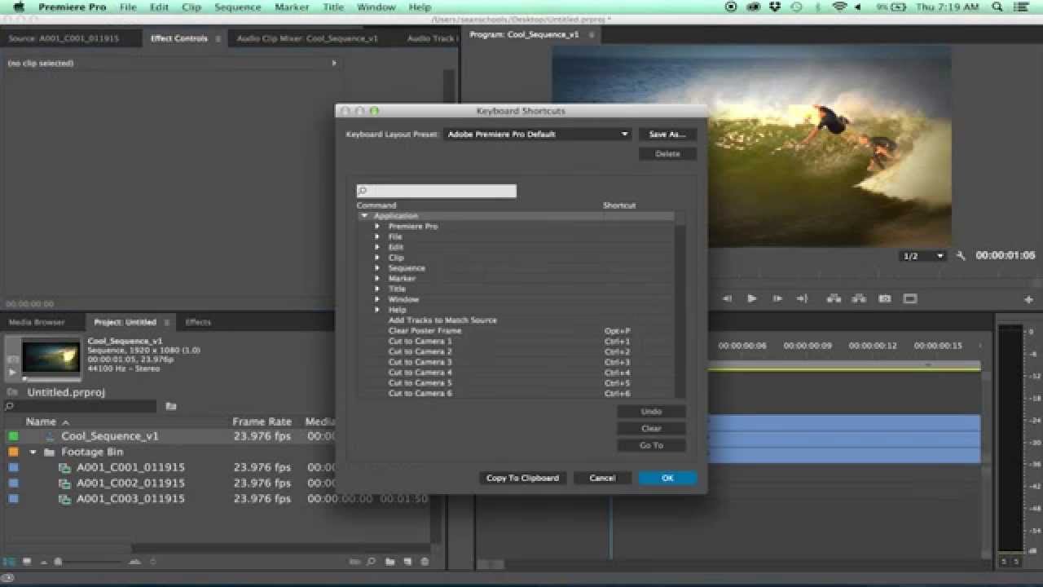Delete selected item with Clear trash icon
Screen dimensions: 1043x587
point(425,562)
